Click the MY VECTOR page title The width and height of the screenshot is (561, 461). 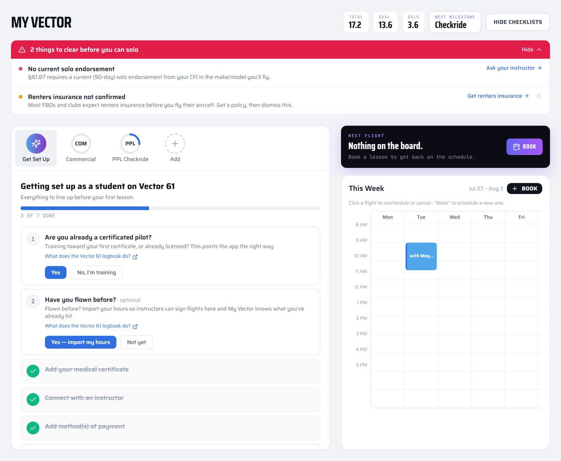pyautogui.click(x=41, y=22)
